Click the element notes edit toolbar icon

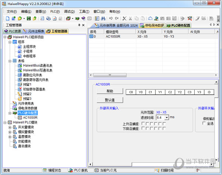(x=97, y=18)
